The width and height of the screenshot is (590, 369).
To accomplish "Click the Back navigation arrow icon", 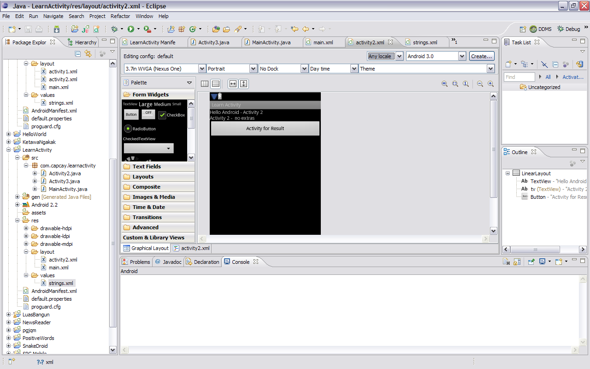I will 306,29.
